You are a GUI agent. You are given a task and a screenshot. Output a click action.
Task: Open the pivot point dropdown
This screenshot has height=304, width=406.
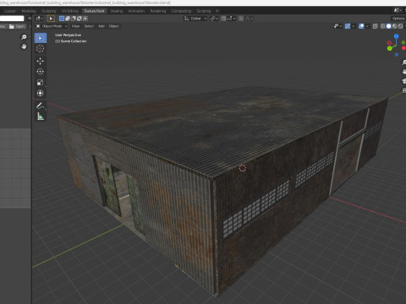click(x=214, y=19)
